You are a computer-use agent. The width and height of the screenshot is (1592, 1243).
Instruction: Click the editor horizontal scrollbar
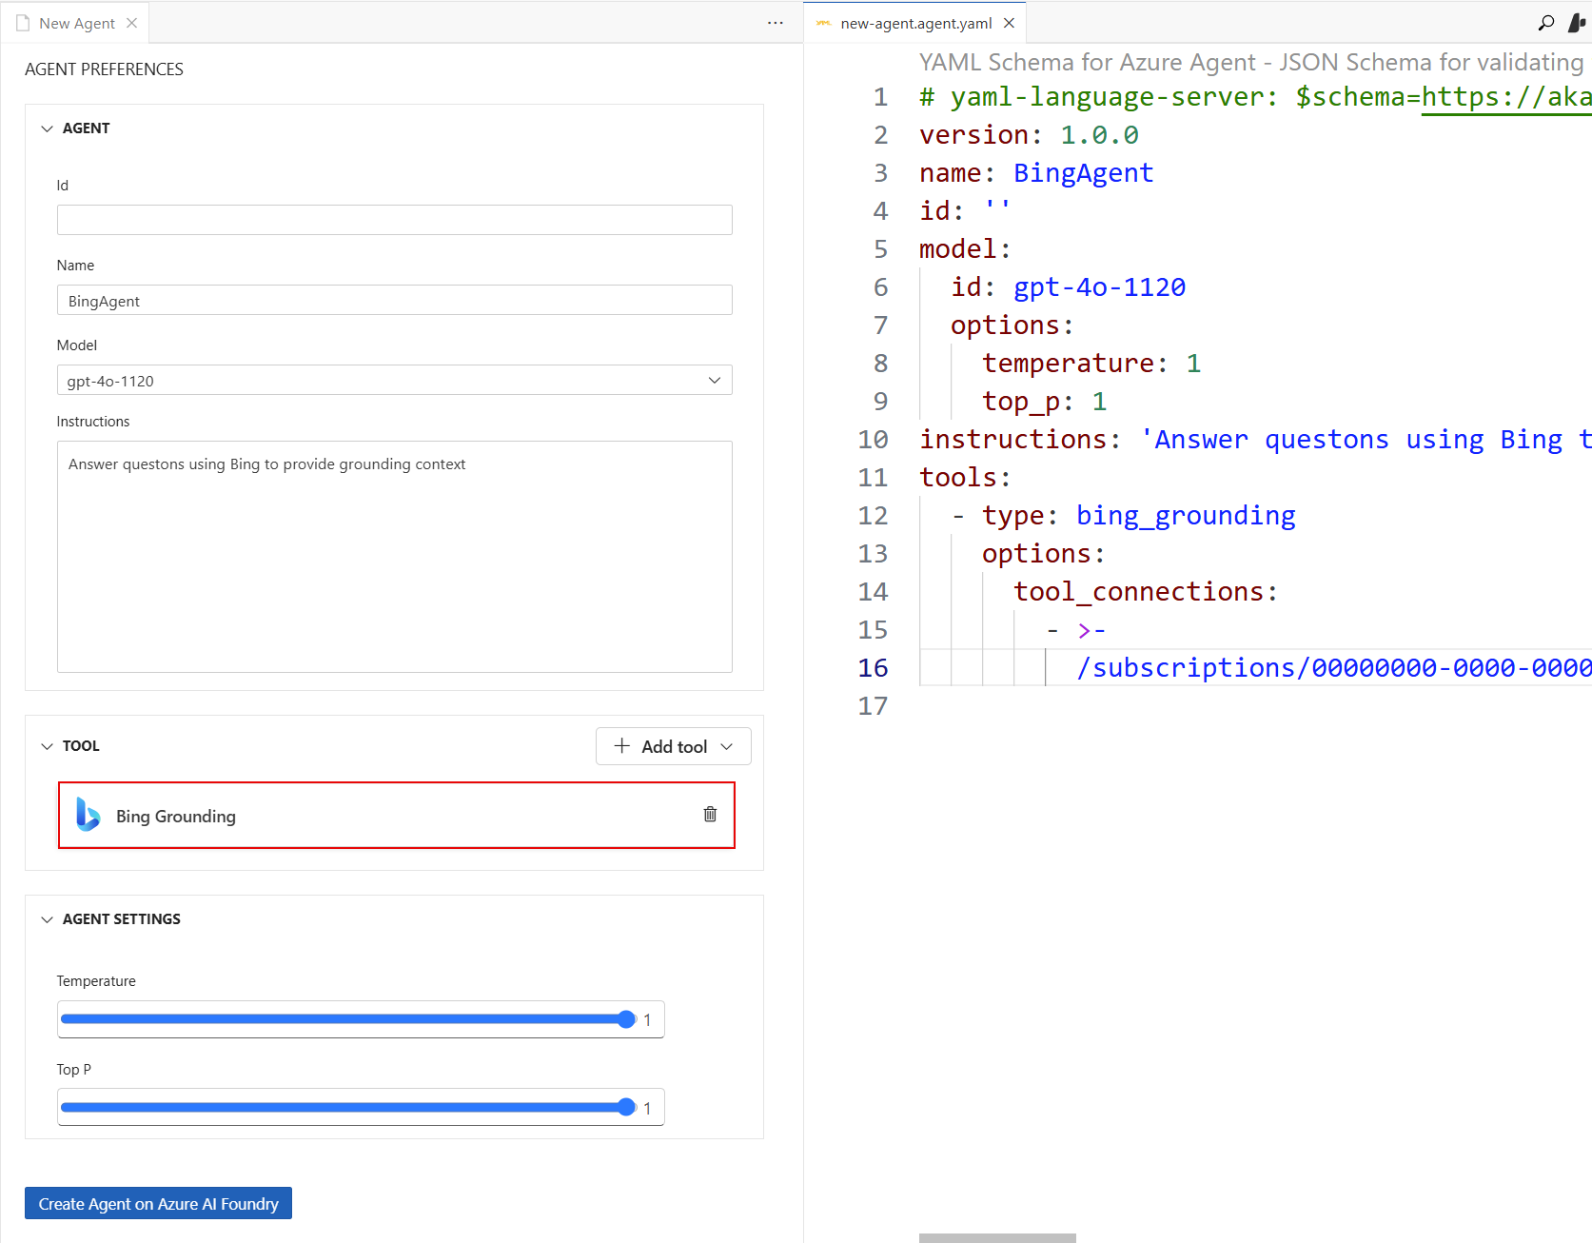pos(997,1237)
